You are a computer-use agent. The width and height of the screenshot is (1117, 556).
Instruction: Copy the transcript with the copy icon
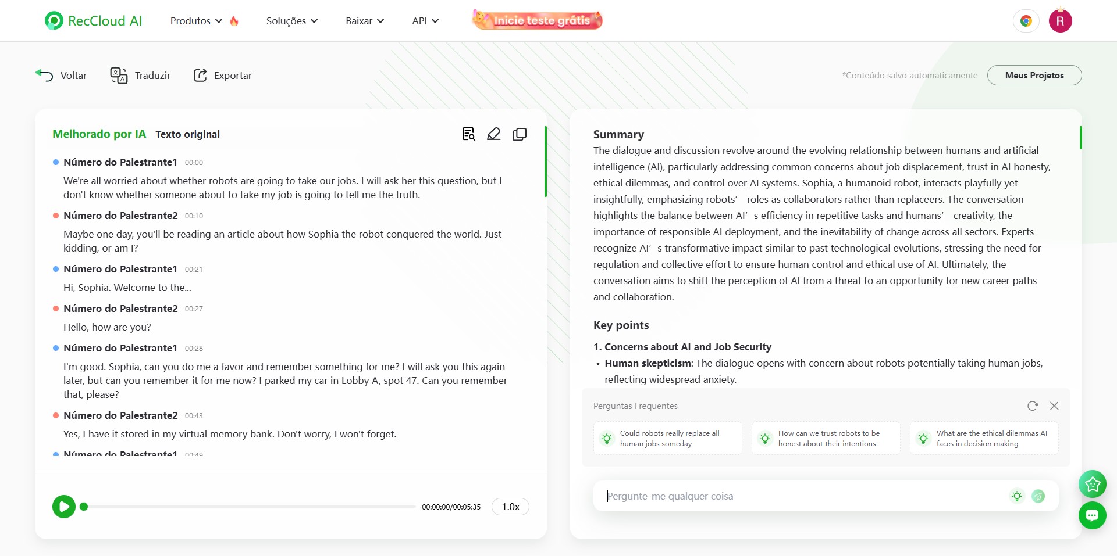click(x=520, y=134)
